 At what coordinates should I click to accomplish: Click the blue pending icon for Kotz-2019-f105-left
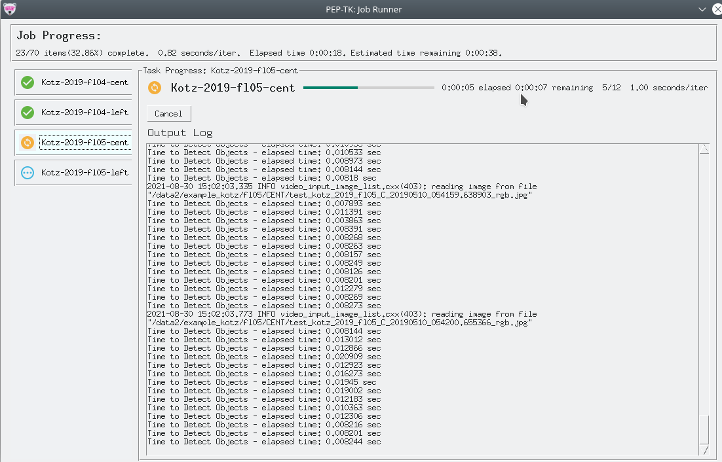(27, 172)
